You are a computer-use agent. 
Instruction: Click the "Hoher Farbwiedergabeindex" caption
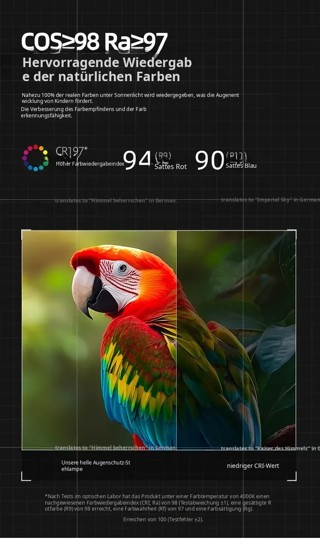click(90, 164)
